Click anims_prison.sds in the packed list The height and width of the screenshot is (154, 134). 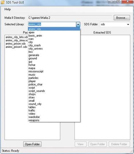[x=15, y=44]
